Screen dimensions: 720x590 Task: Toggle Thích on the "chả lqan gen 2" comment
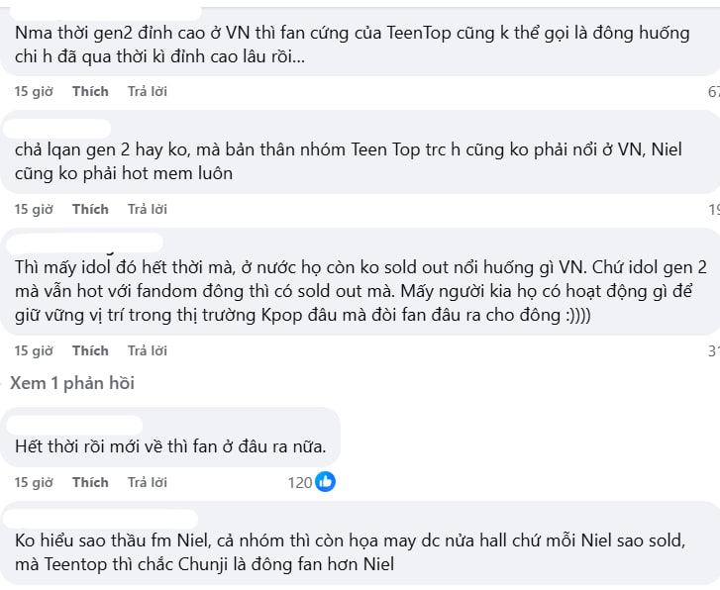click(90, 209)
